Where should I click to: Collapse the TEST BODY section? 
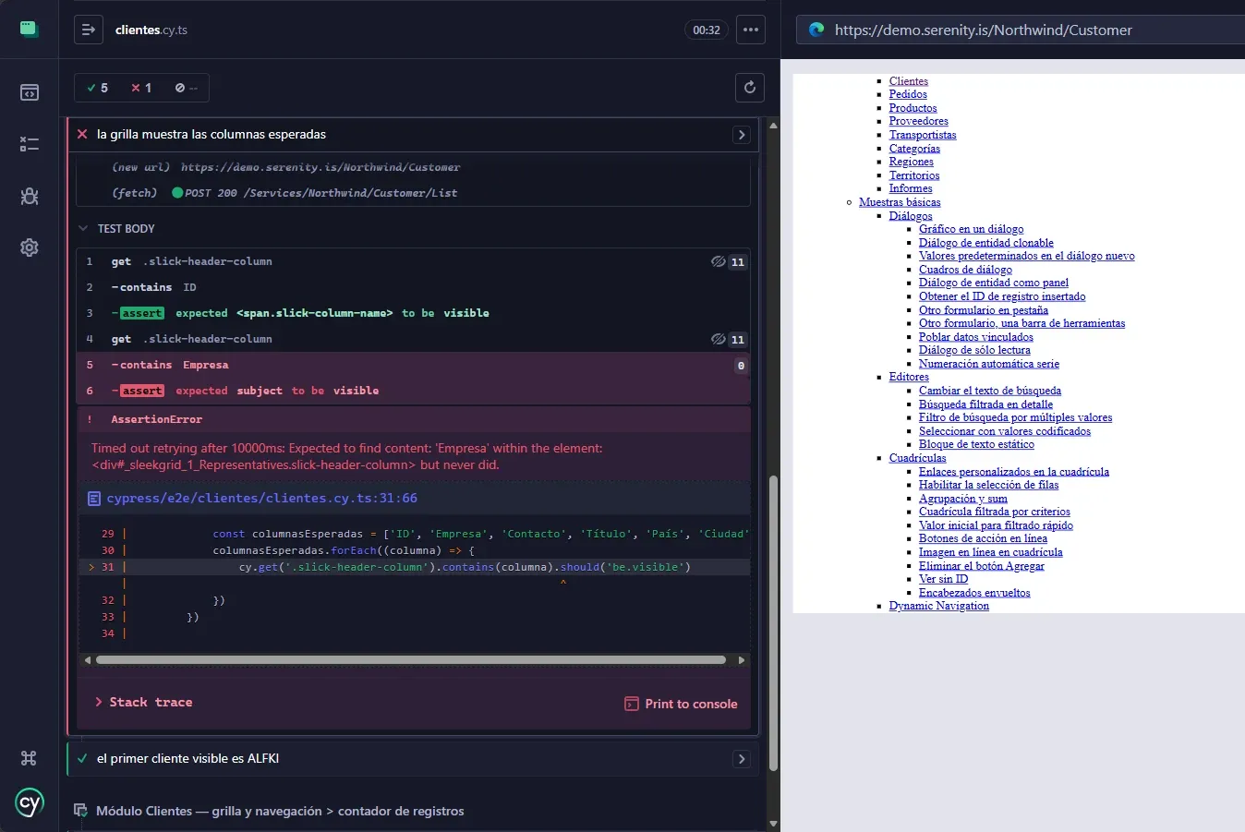[126, 228]
